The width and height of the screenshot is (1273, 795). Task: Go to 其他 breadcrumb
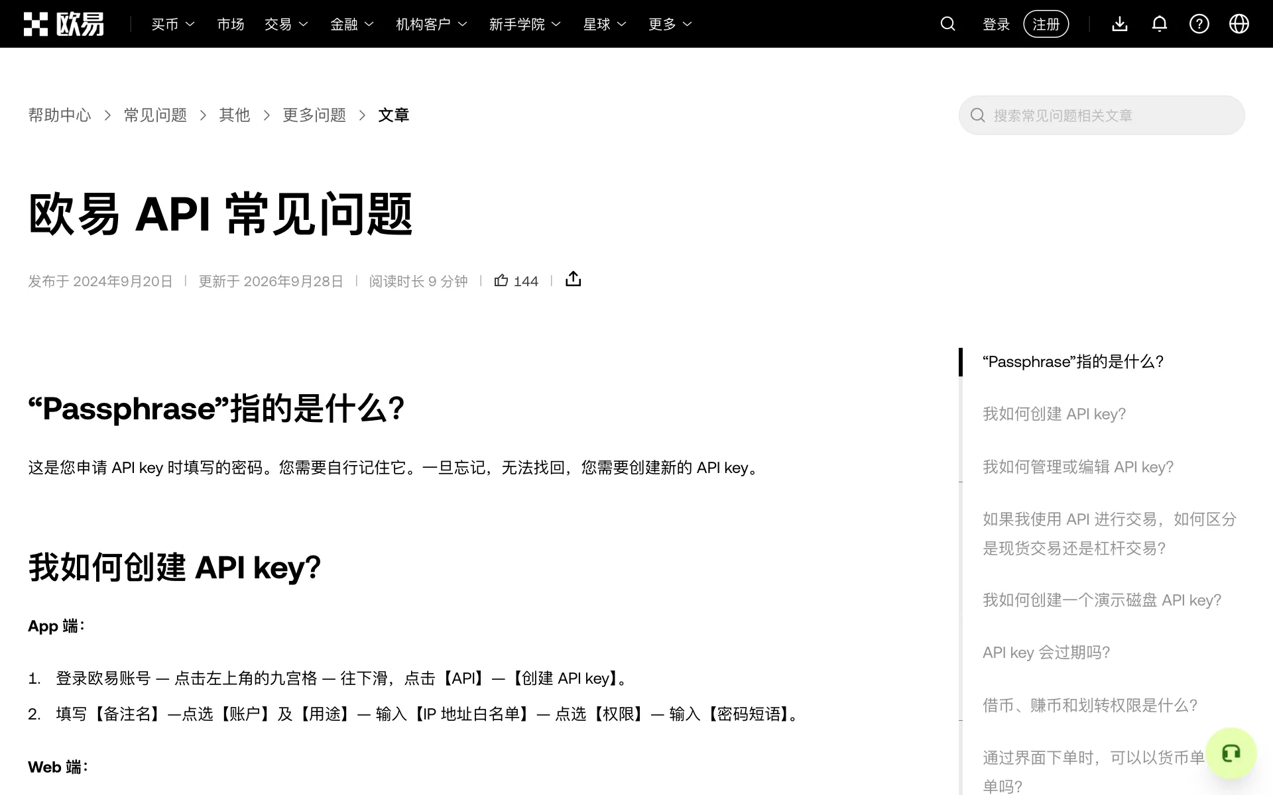click(x=235, y=115)
